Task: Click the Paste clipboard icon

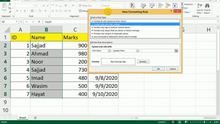Action: [x=4, y=6]
